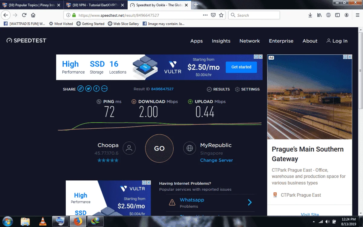363x227 pixels.
Task: Open the Network menu item
Action: click(x=250, y=41)
